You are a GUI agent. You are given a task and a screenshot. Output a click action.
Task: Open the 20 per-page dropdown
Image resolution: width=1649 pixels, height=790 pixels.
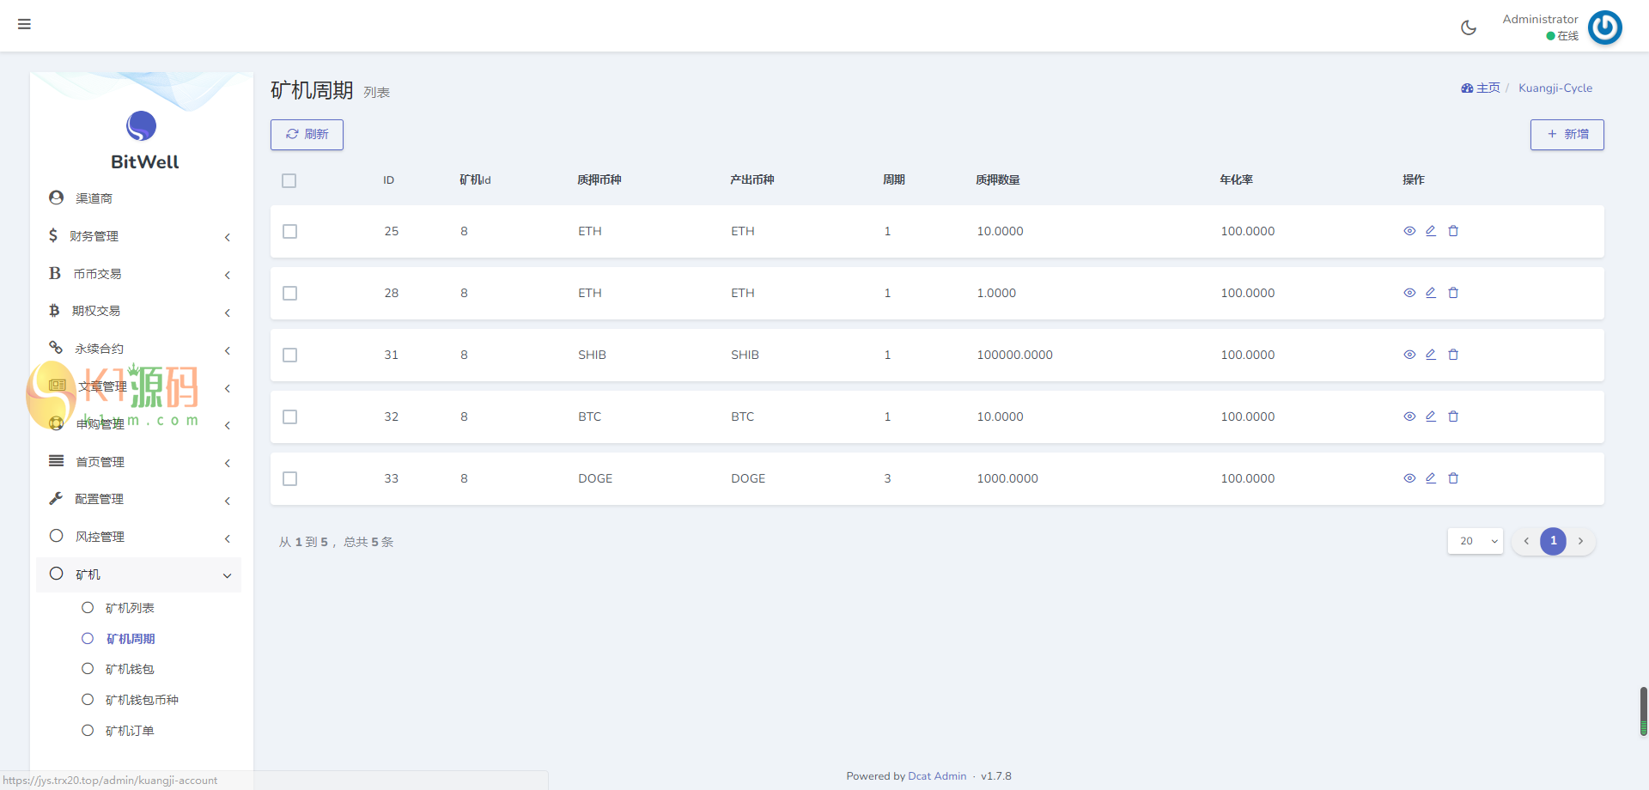coord(1476,541)
